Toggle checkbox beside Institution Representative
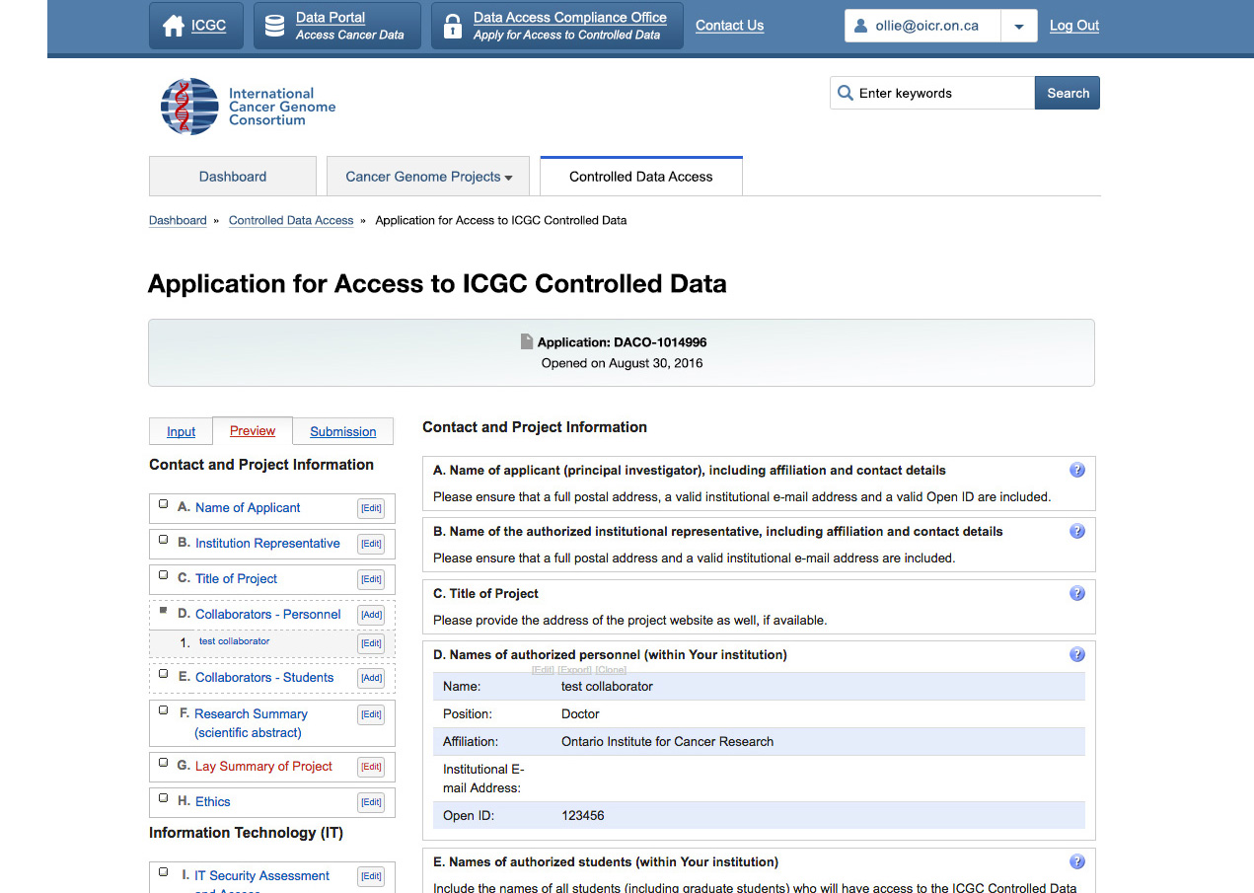 pyautogui.click(x=164, y=541)
